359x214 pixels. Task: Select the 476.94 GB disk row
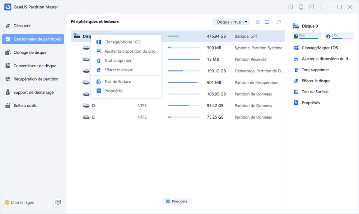pyautogui.click(x=178, y=36)
